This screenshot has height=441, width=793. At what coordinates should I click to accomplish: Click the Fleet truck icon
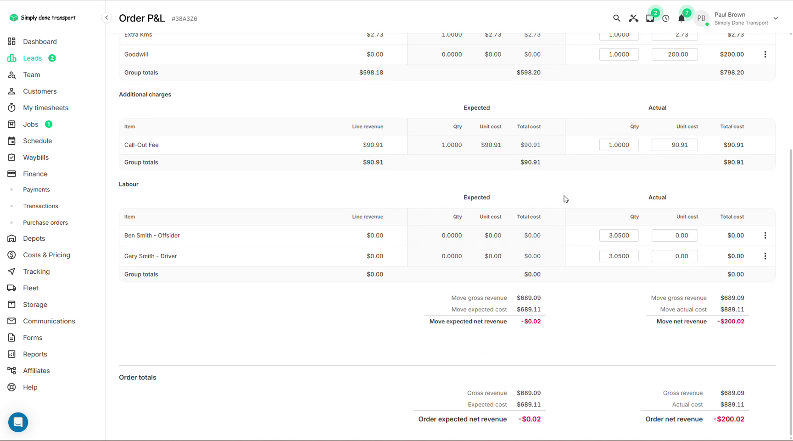click(11, 288)
